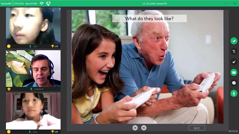Viewport: 239px width, 134px height.
Task: Advance to the next slide
Action: pos(144,128)
